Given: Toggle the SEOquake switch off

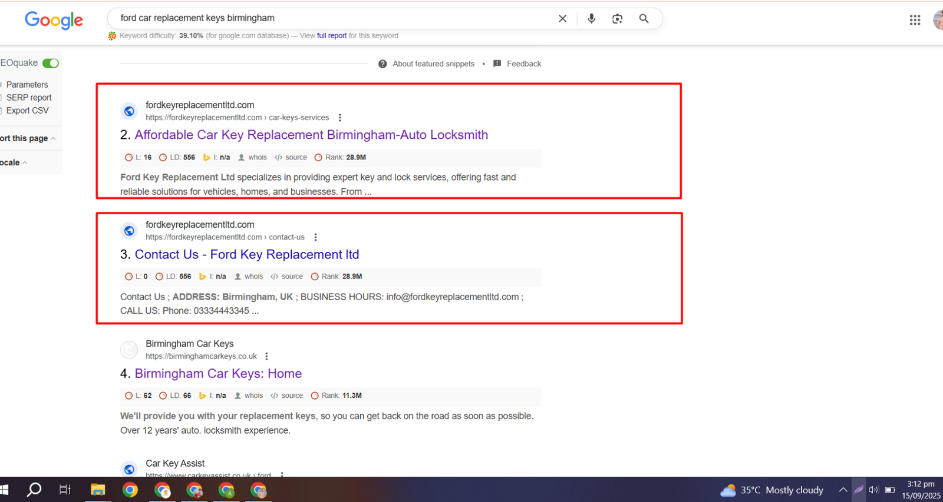Looking at the screenshot, I should click(51, 63).
